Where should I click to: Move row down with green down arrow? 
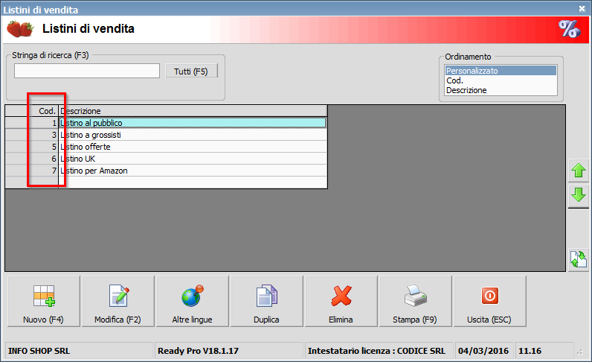579,195
